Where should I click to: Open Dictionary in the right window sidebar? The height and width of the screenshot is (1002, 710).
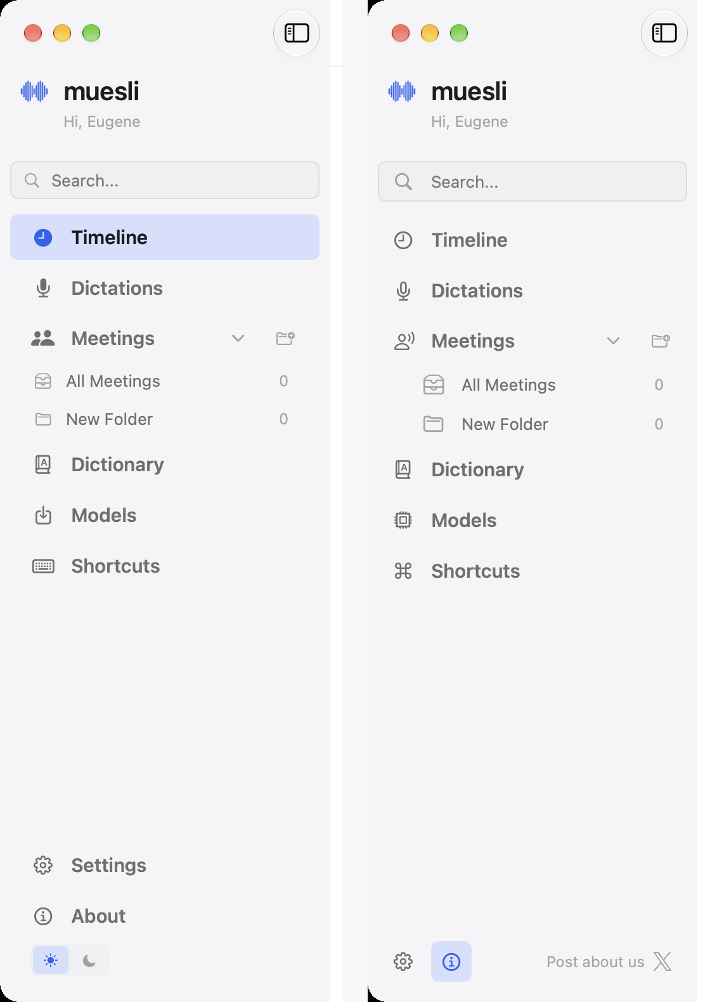[x=532, y=470]
